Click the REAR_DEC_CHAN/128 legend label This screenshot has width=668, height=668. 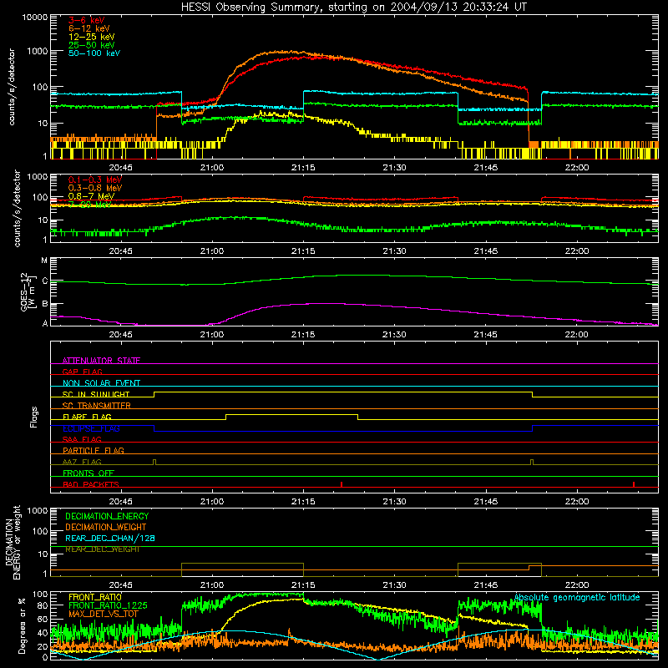(x=110, y=538)
